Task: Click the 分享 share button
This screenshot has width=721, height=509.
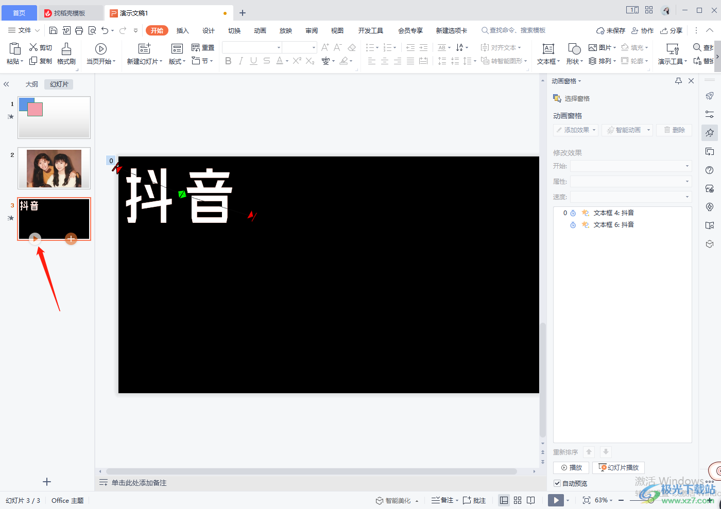Action: point(672,30)
